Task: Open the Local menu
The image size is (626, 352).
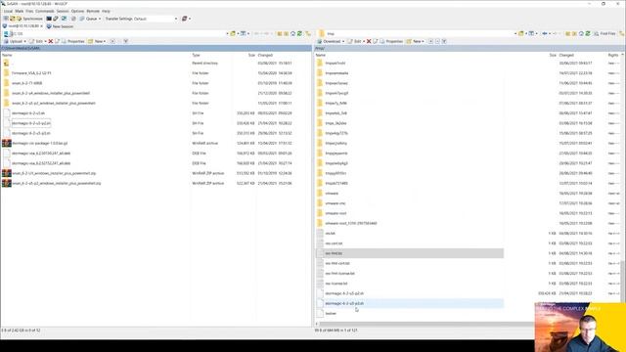Action: pos(8,11)
